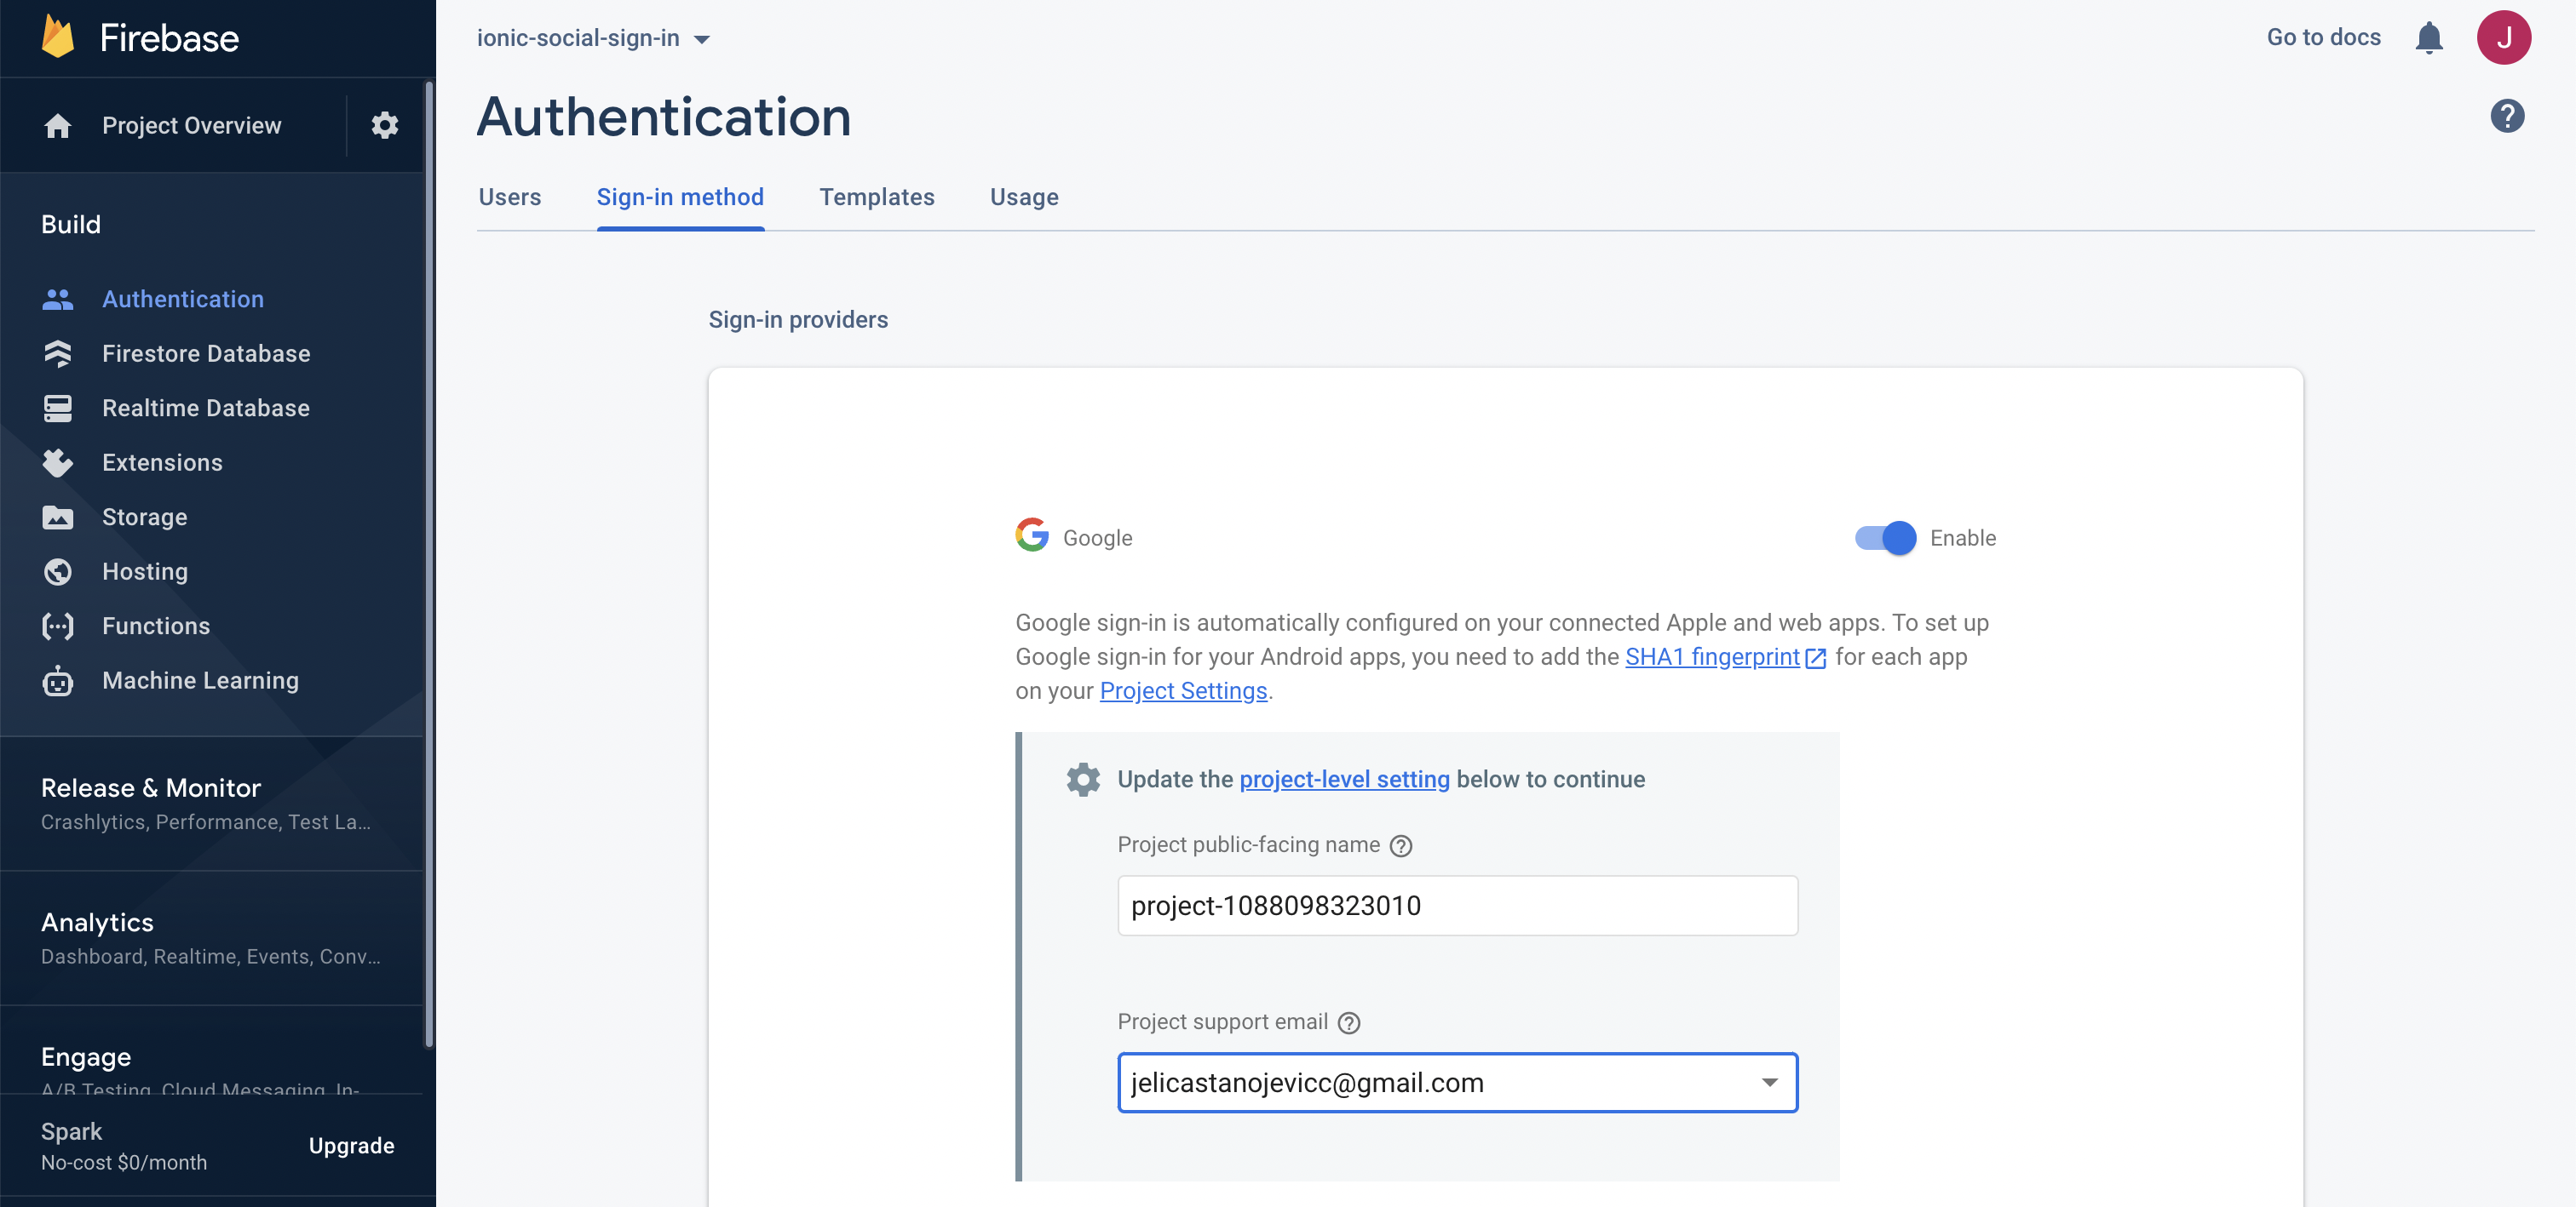2576x1207 pixels.
Task: Open project settings gear icon in sidebar
Action: [x=385, y=126]
